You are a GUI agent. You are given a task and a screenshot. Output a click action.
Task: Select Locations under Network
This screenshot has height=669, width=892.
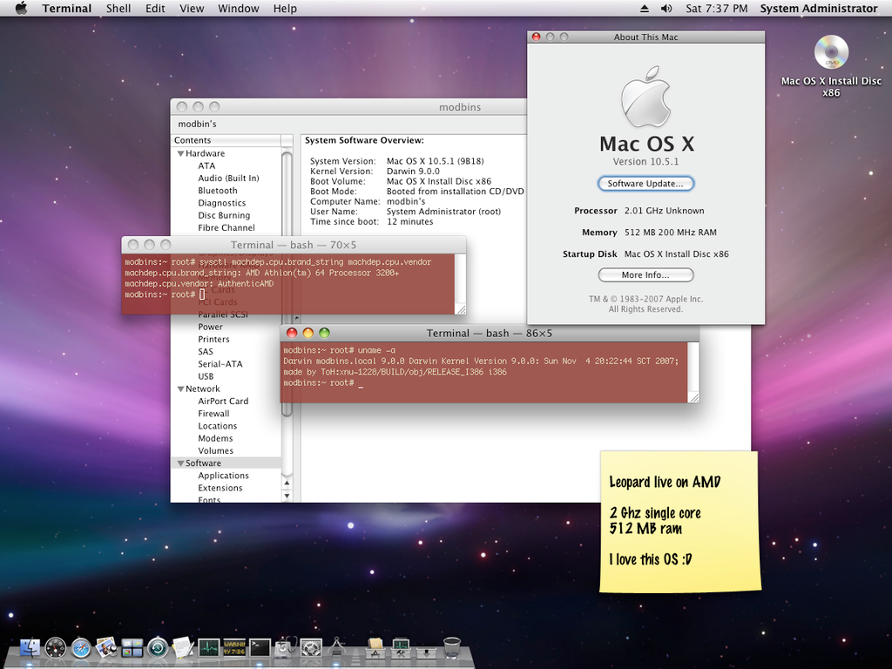[217, 427]
